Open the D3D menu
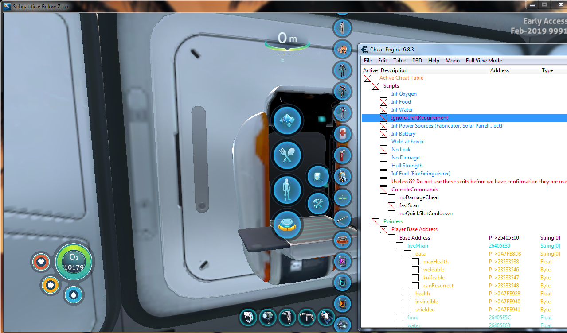The height and width of the screenshot is (333, 567). coord(417,61)
